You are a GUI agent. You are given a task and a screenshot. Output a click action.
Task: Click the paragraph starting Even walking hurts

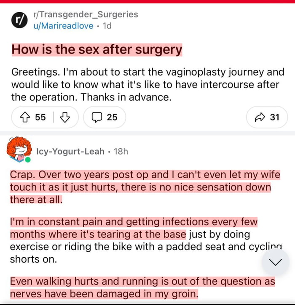click(142, 287)
